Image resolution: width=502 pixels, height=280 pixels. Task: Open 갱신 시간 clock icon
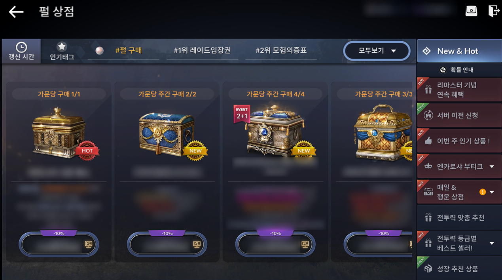point(21,48)
